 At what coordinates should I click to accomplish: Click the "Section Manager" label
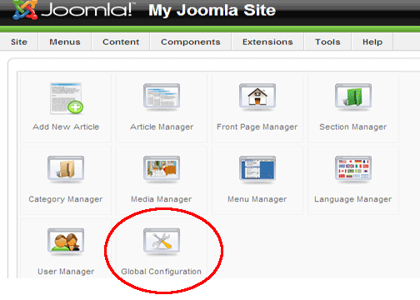coord(353,127)
